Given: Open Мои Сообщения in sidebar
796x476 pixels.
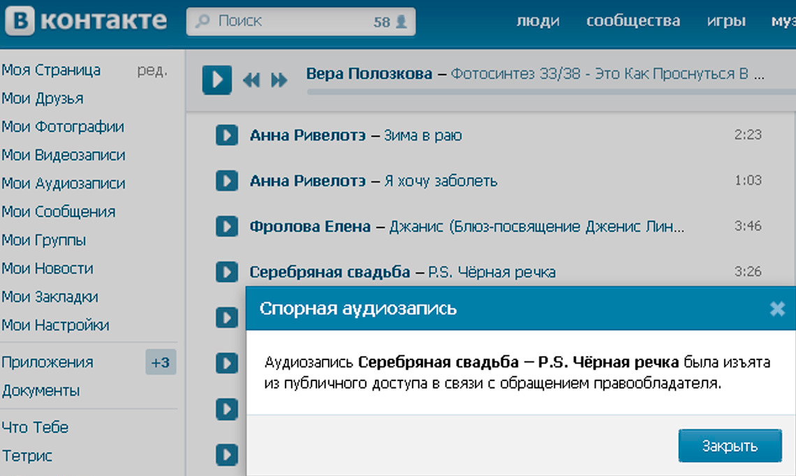Looking at the screenshot, I should [59, 212].
